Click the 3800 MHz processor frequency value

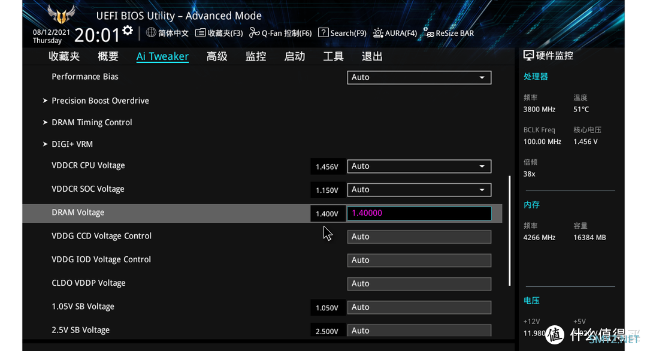click(539, 109)
